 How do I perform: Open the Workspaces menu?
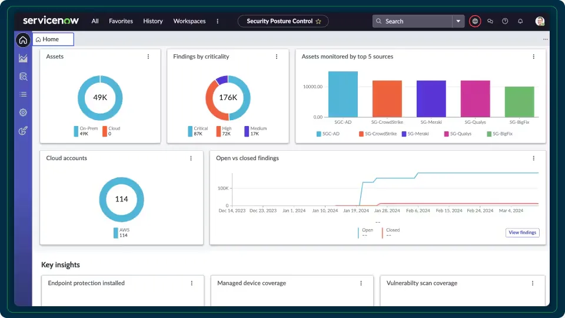189,21
